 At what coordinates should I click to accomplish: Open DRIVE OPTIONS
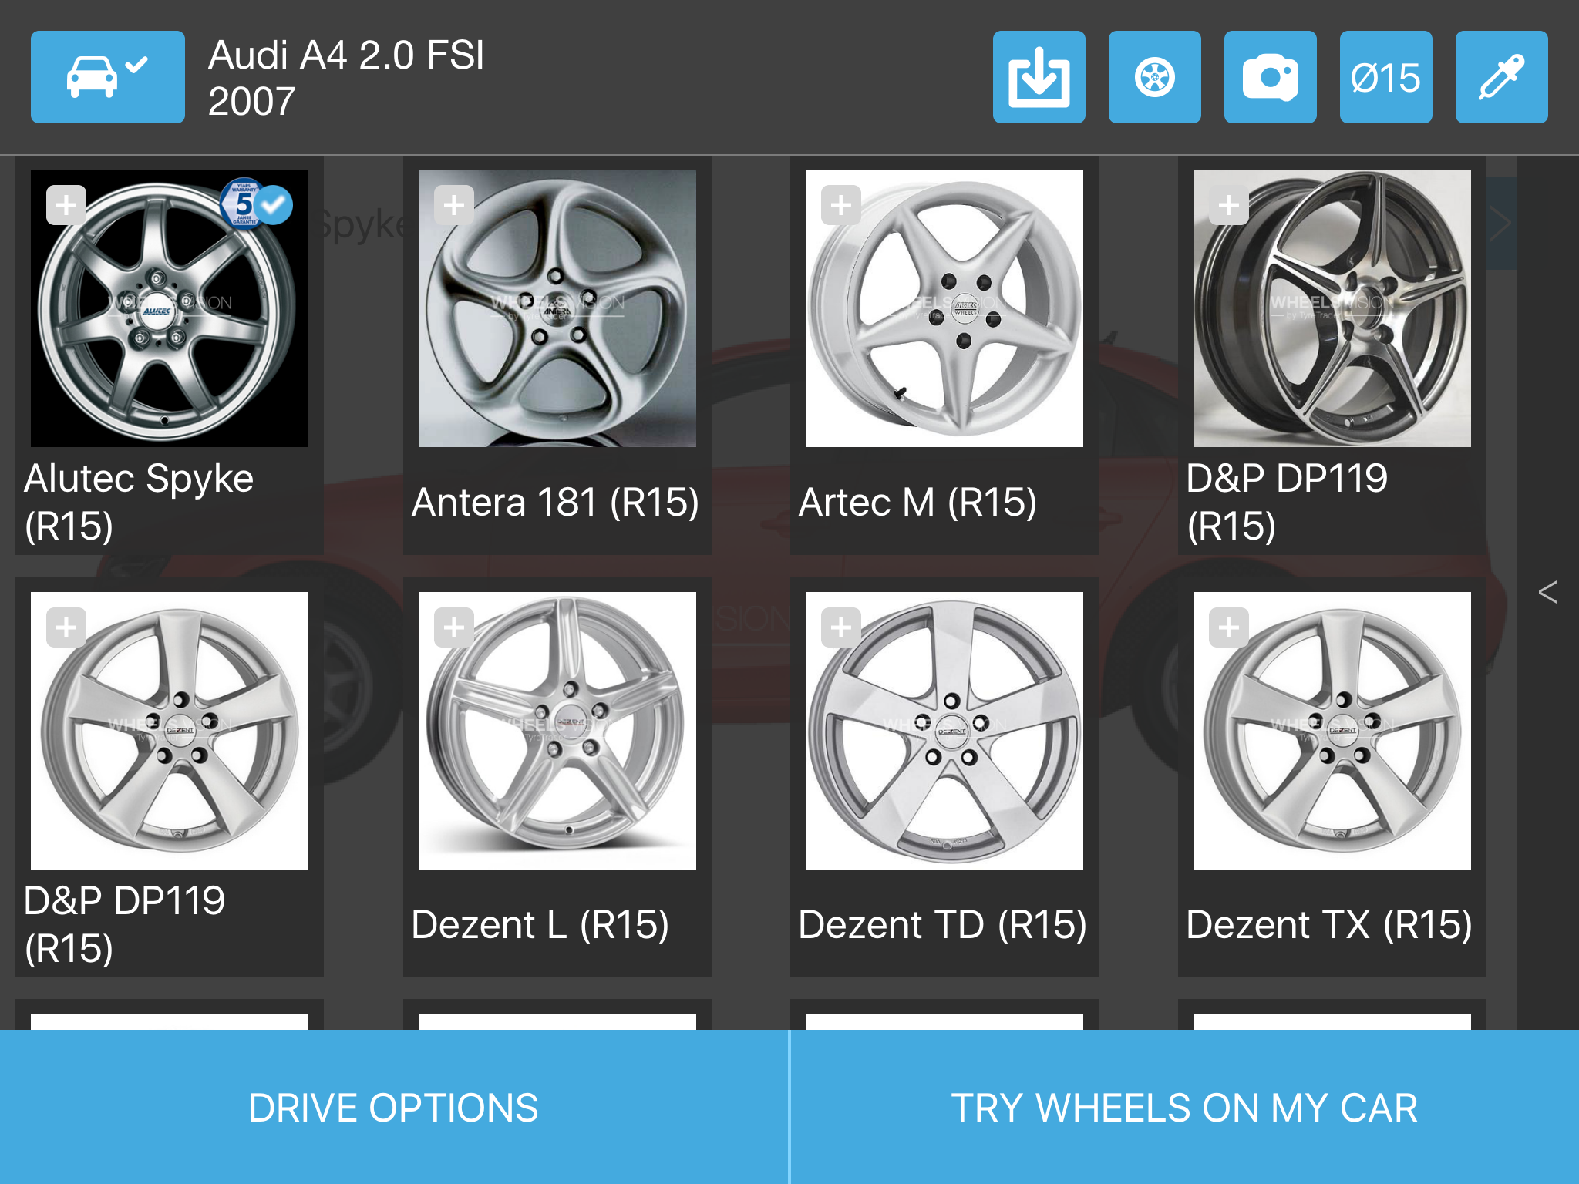(x=394, y=1107)
